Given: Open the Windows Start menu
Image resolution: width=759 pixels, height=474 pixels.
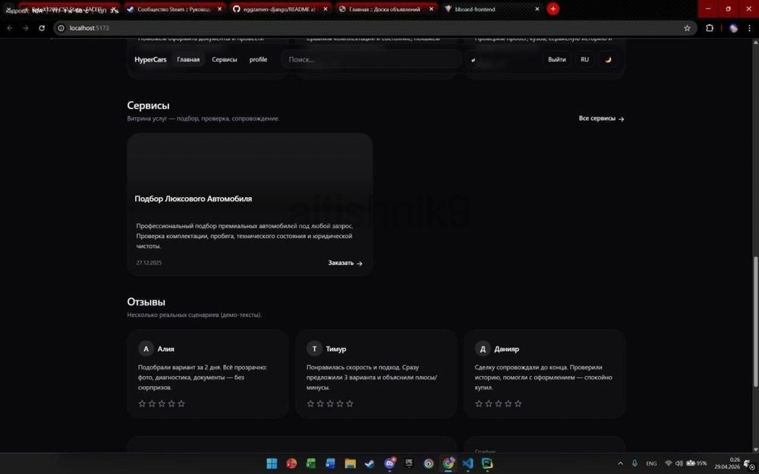Looking at the screenshot, I should pos(272,463).
